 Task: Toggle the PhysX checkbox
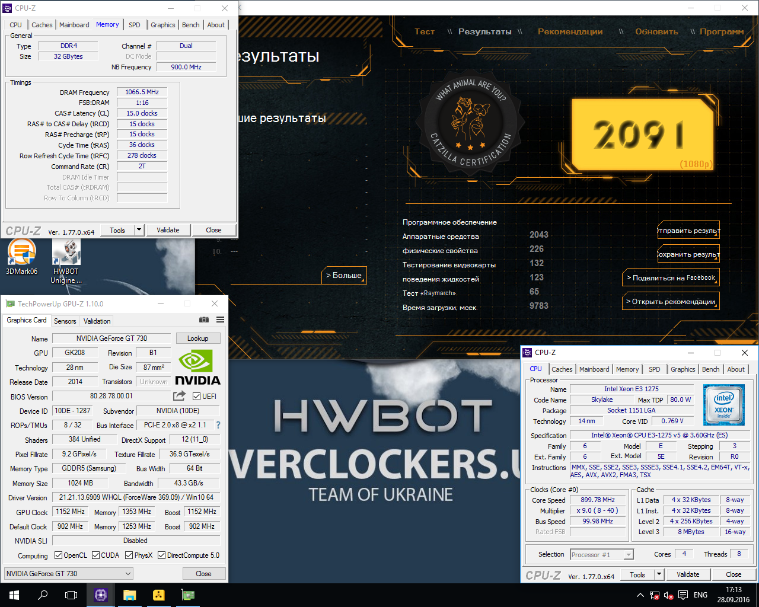[x=129, y=555]
